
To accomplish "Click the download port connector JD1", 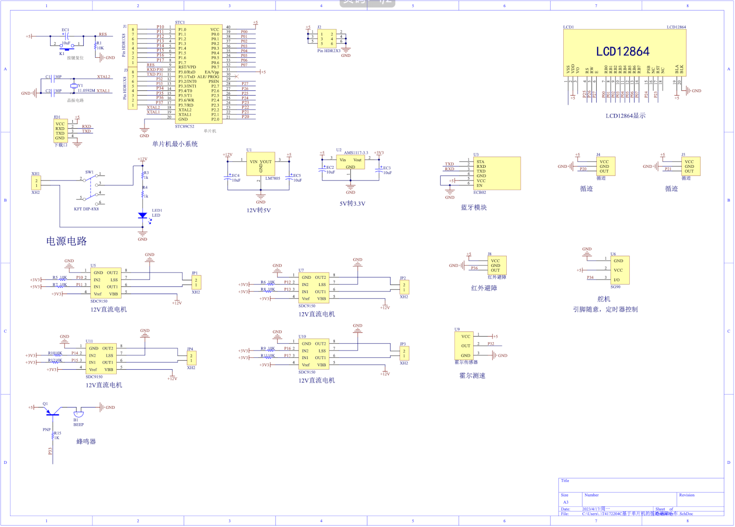I will (x=60, y=130).
